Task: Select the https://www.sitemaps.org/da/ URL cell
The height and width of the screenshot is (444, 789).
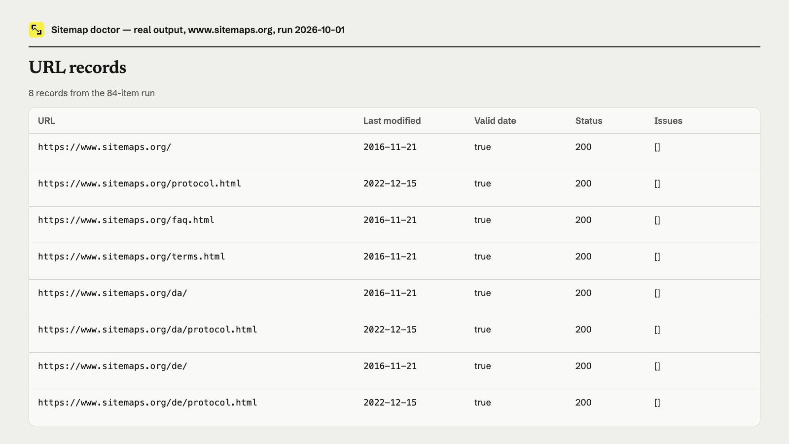Action: 113,293
